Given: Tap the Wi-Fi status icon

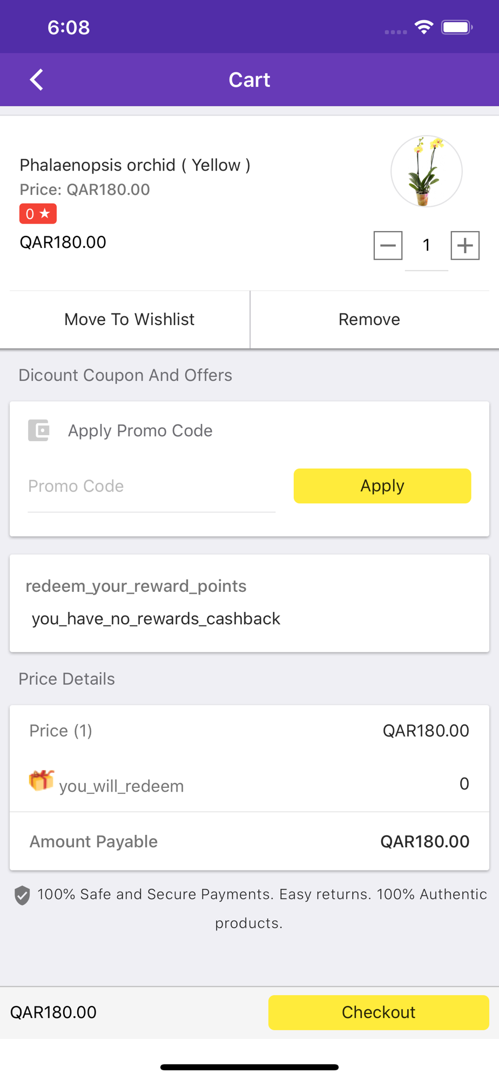Looking at the screenshot, I should point(424,27).
